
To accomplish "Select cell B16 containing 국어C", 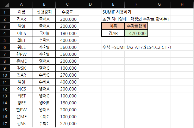I will tap(44, 117).
